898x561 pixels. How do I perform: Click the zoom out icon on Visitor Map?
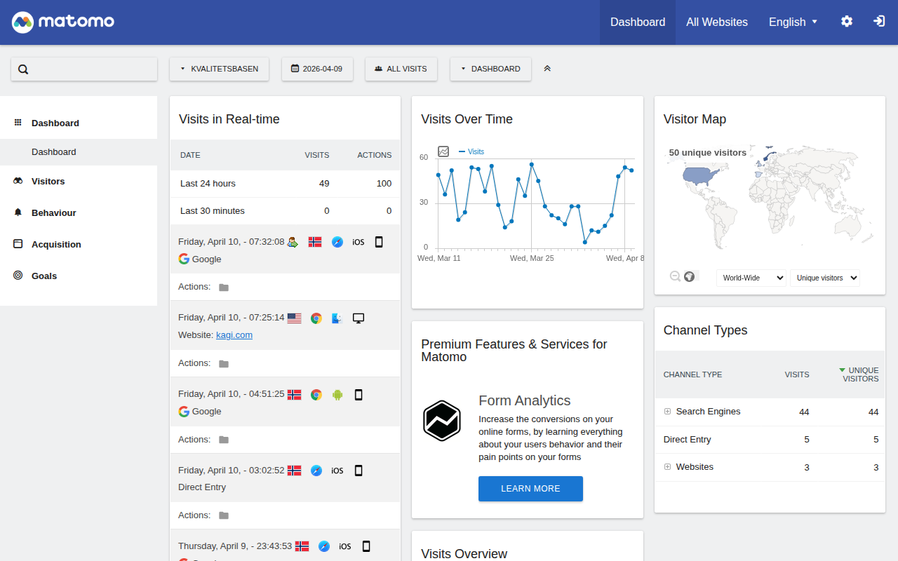675,276
